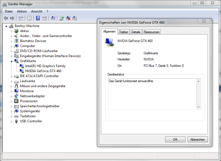
Task: Select the Computer tree row
Action: point(28,46)
